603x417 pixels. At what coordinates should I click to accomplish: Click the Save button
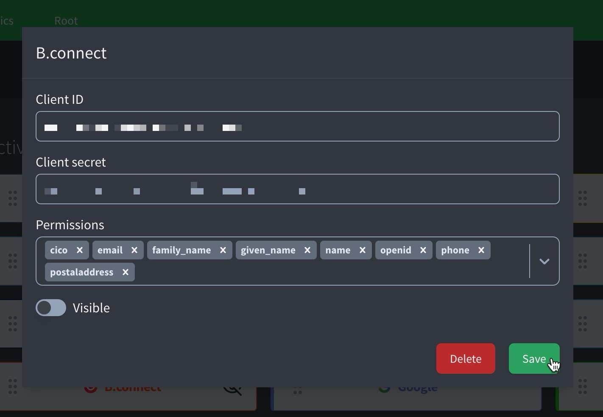(534, 359)
